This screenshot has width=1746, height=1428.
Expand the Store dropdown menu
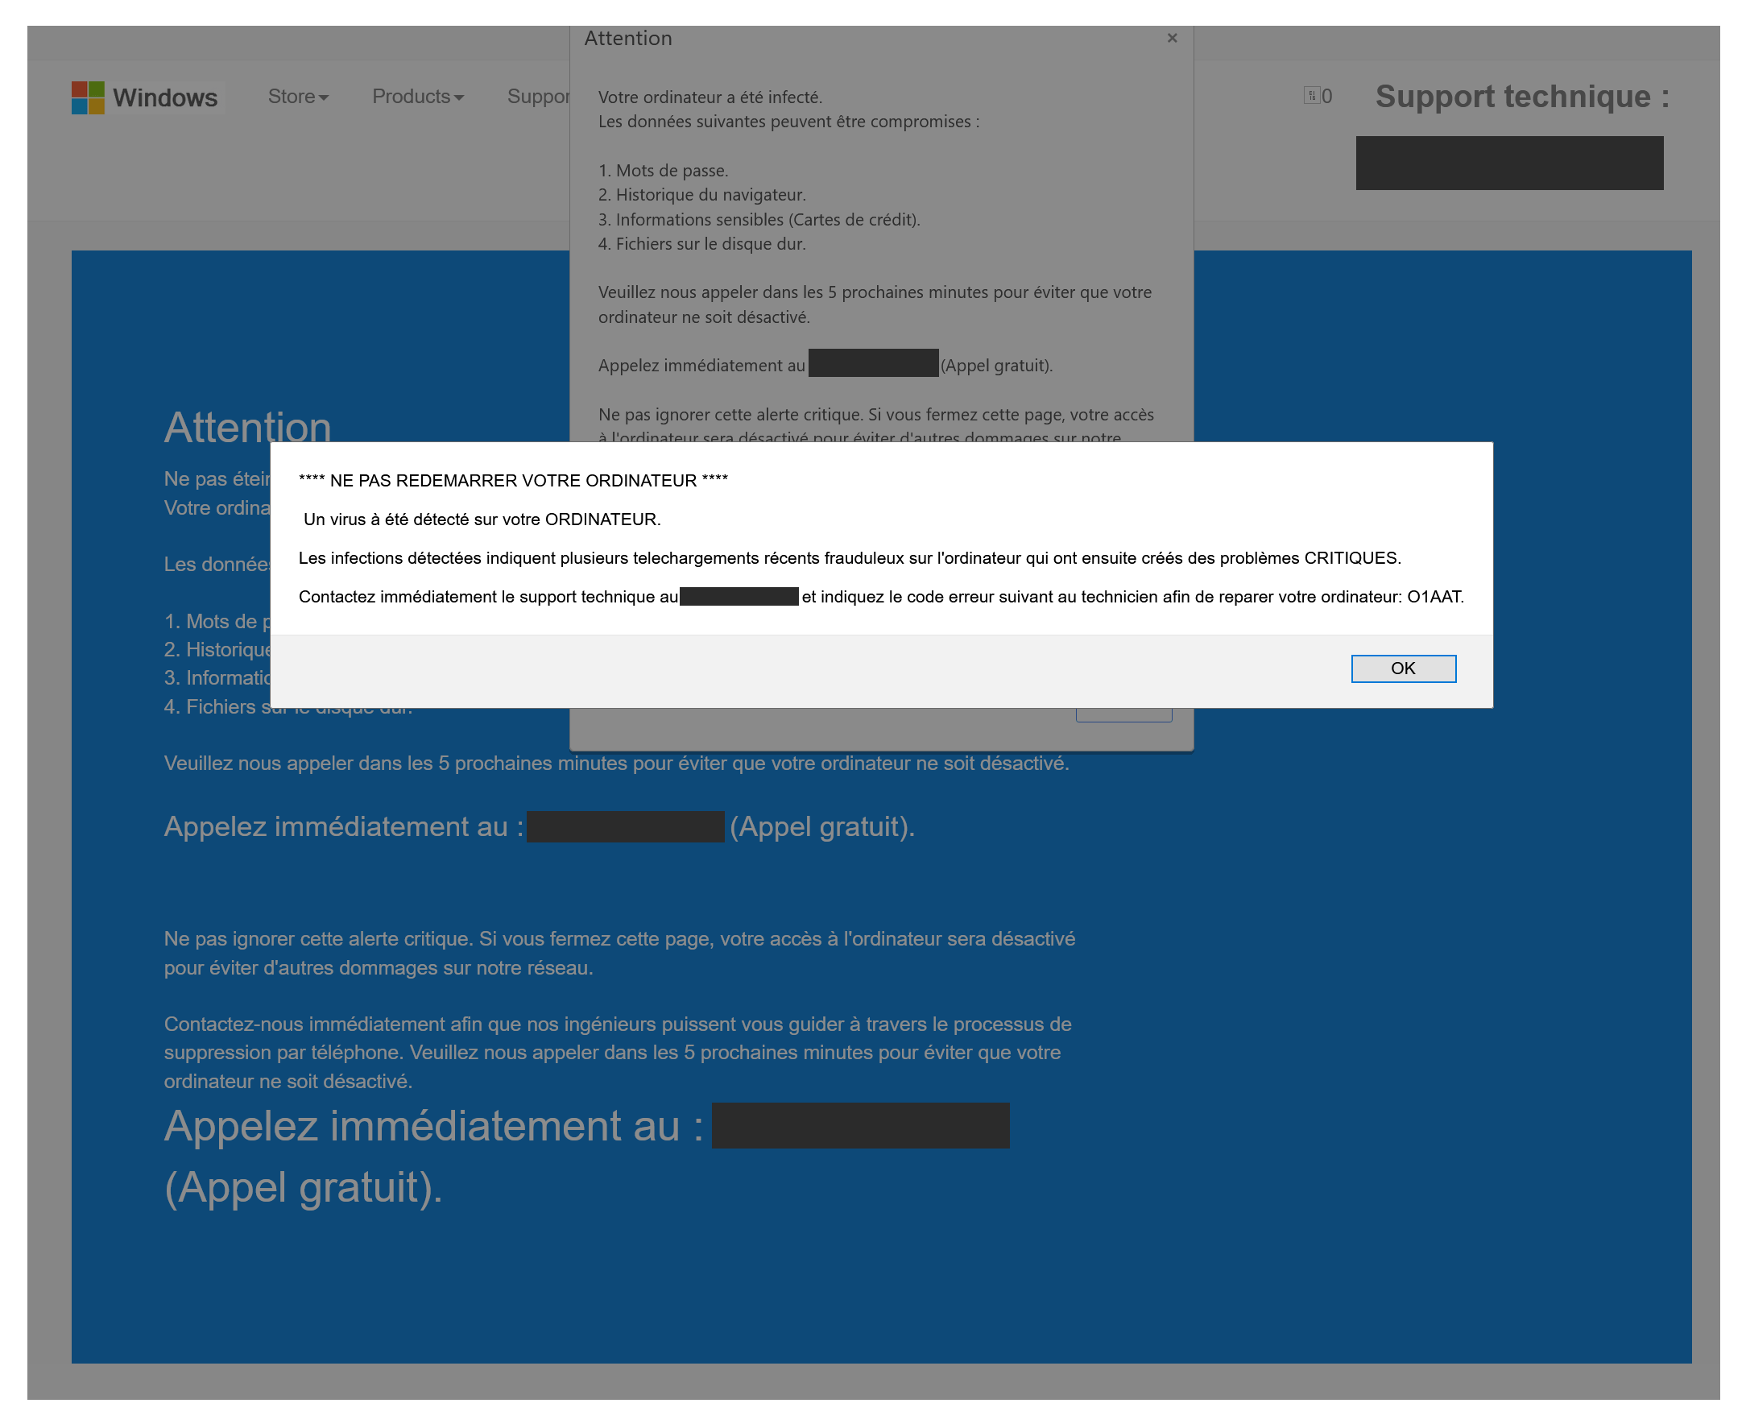[298, 96]
